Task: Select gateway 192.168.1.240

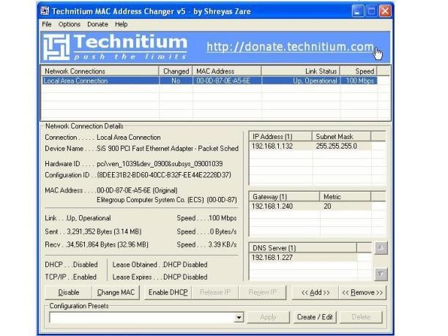Action: coord(272,206)
